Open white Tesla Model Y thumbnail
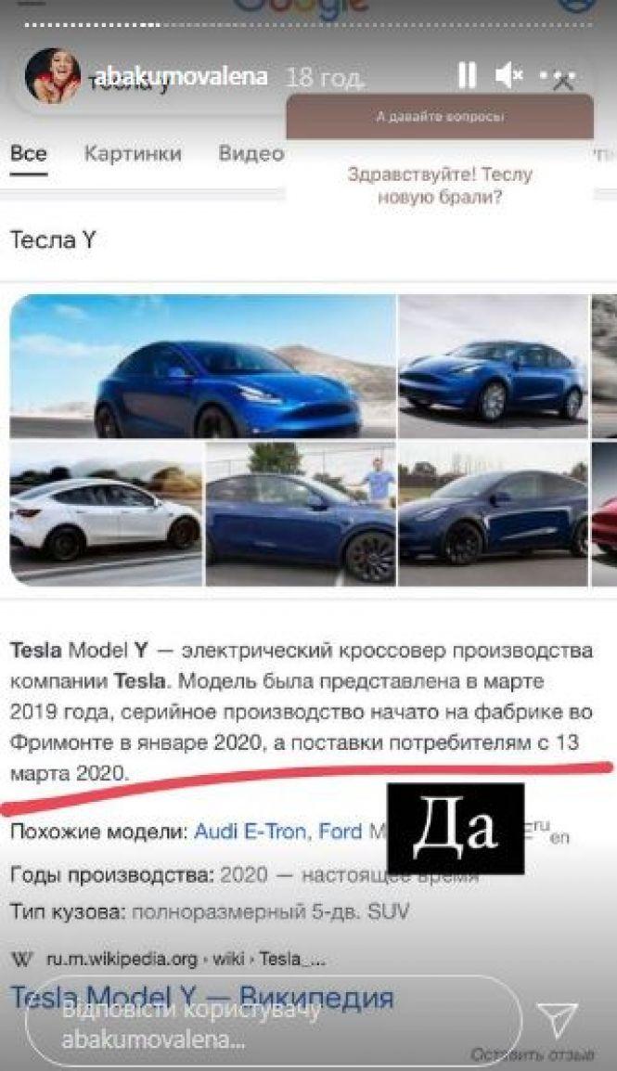This screenshot has width=617, height=1071. point(106,514)
